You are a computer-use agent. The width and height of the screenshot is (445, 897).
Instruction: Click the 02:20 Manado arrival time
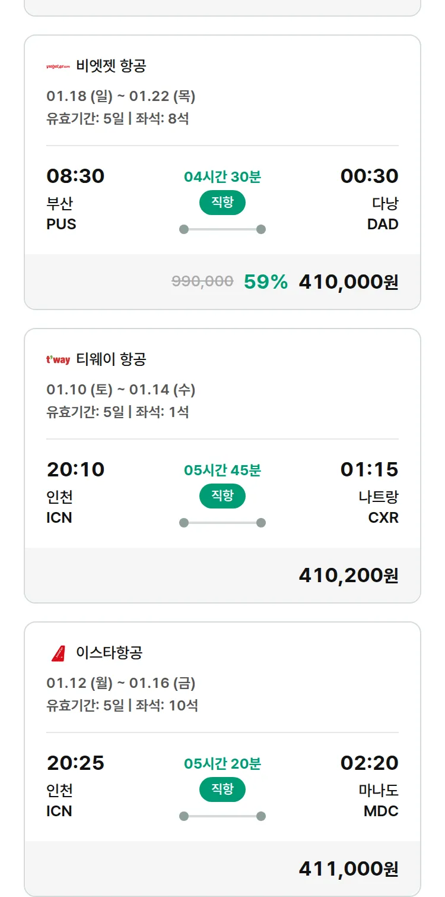pos(369,763)
